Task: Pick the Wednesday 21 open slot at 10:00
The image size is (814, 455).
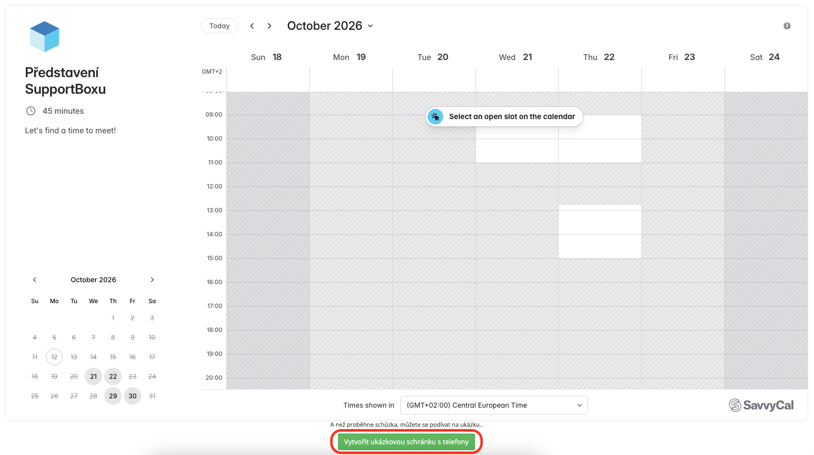Action: 517,151
